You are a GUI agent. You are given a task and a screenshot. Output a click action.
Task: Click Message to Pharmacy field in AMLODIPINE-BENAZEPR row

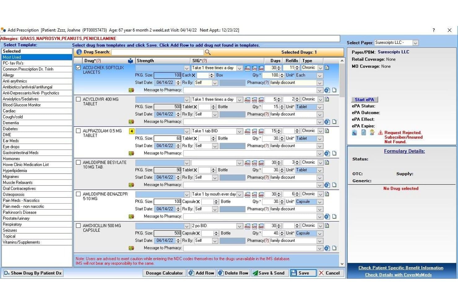(x=250, y=217)
